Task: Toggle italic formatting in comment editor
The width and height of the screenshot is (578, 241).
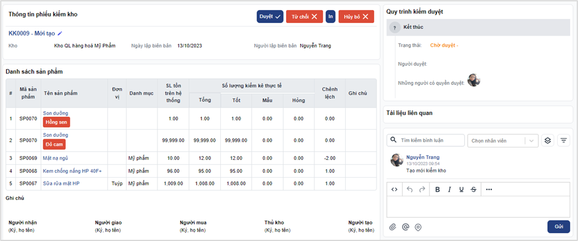Action: pyautogui.click(x=450, y=189)
